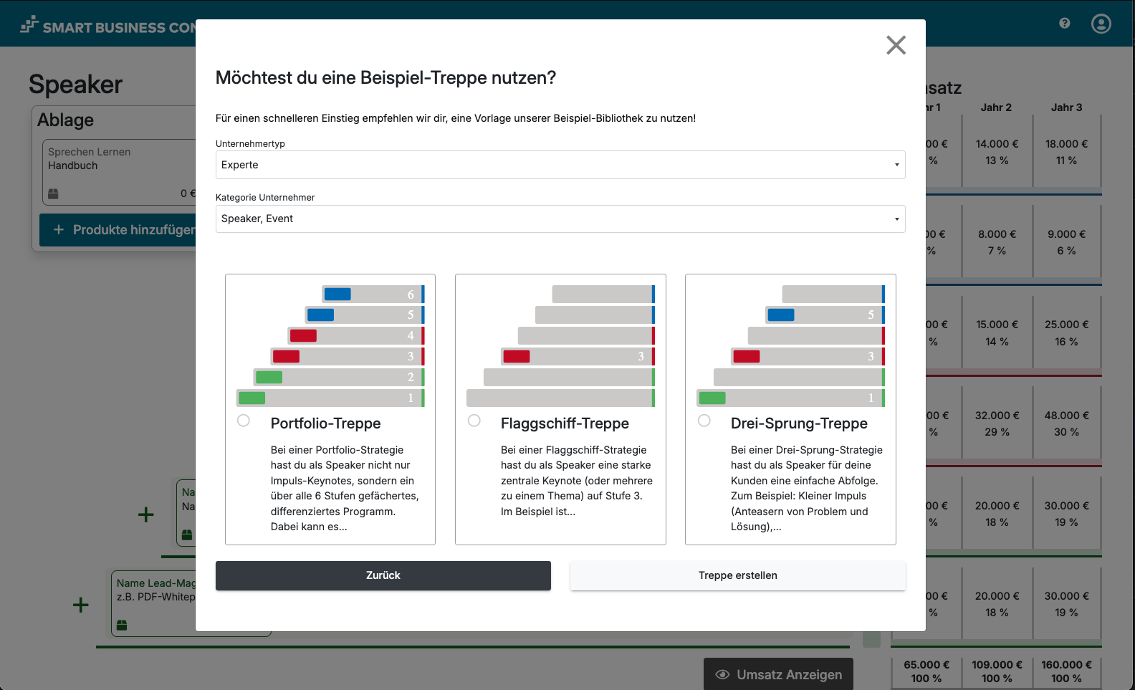Click the Smart Business Concepts logo
Image resolution: width=1135 pixels, height=690 pixels.
tap(107, 27)
